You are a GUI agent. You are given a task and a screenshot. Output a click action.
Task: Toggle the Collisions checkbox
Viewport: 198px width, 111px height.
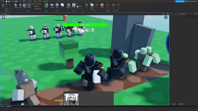pyautogui.click(x=37, y=6)
